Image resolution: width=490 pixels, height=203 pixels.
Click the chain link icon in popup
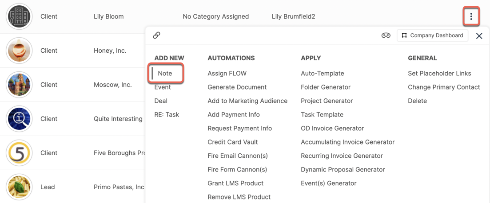coord(156,35)
